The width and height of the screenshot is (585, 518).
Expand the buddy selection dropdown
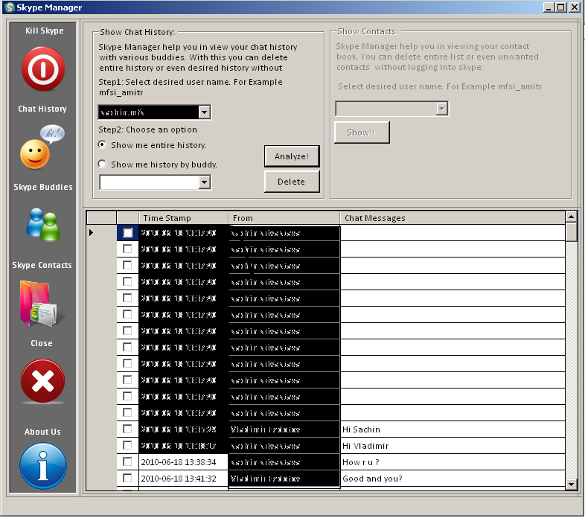pyautogui.click(x=204, y=182)
